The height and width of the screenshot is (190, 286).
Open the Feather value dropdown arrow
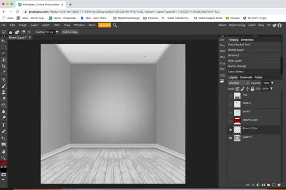click(57, 32)
